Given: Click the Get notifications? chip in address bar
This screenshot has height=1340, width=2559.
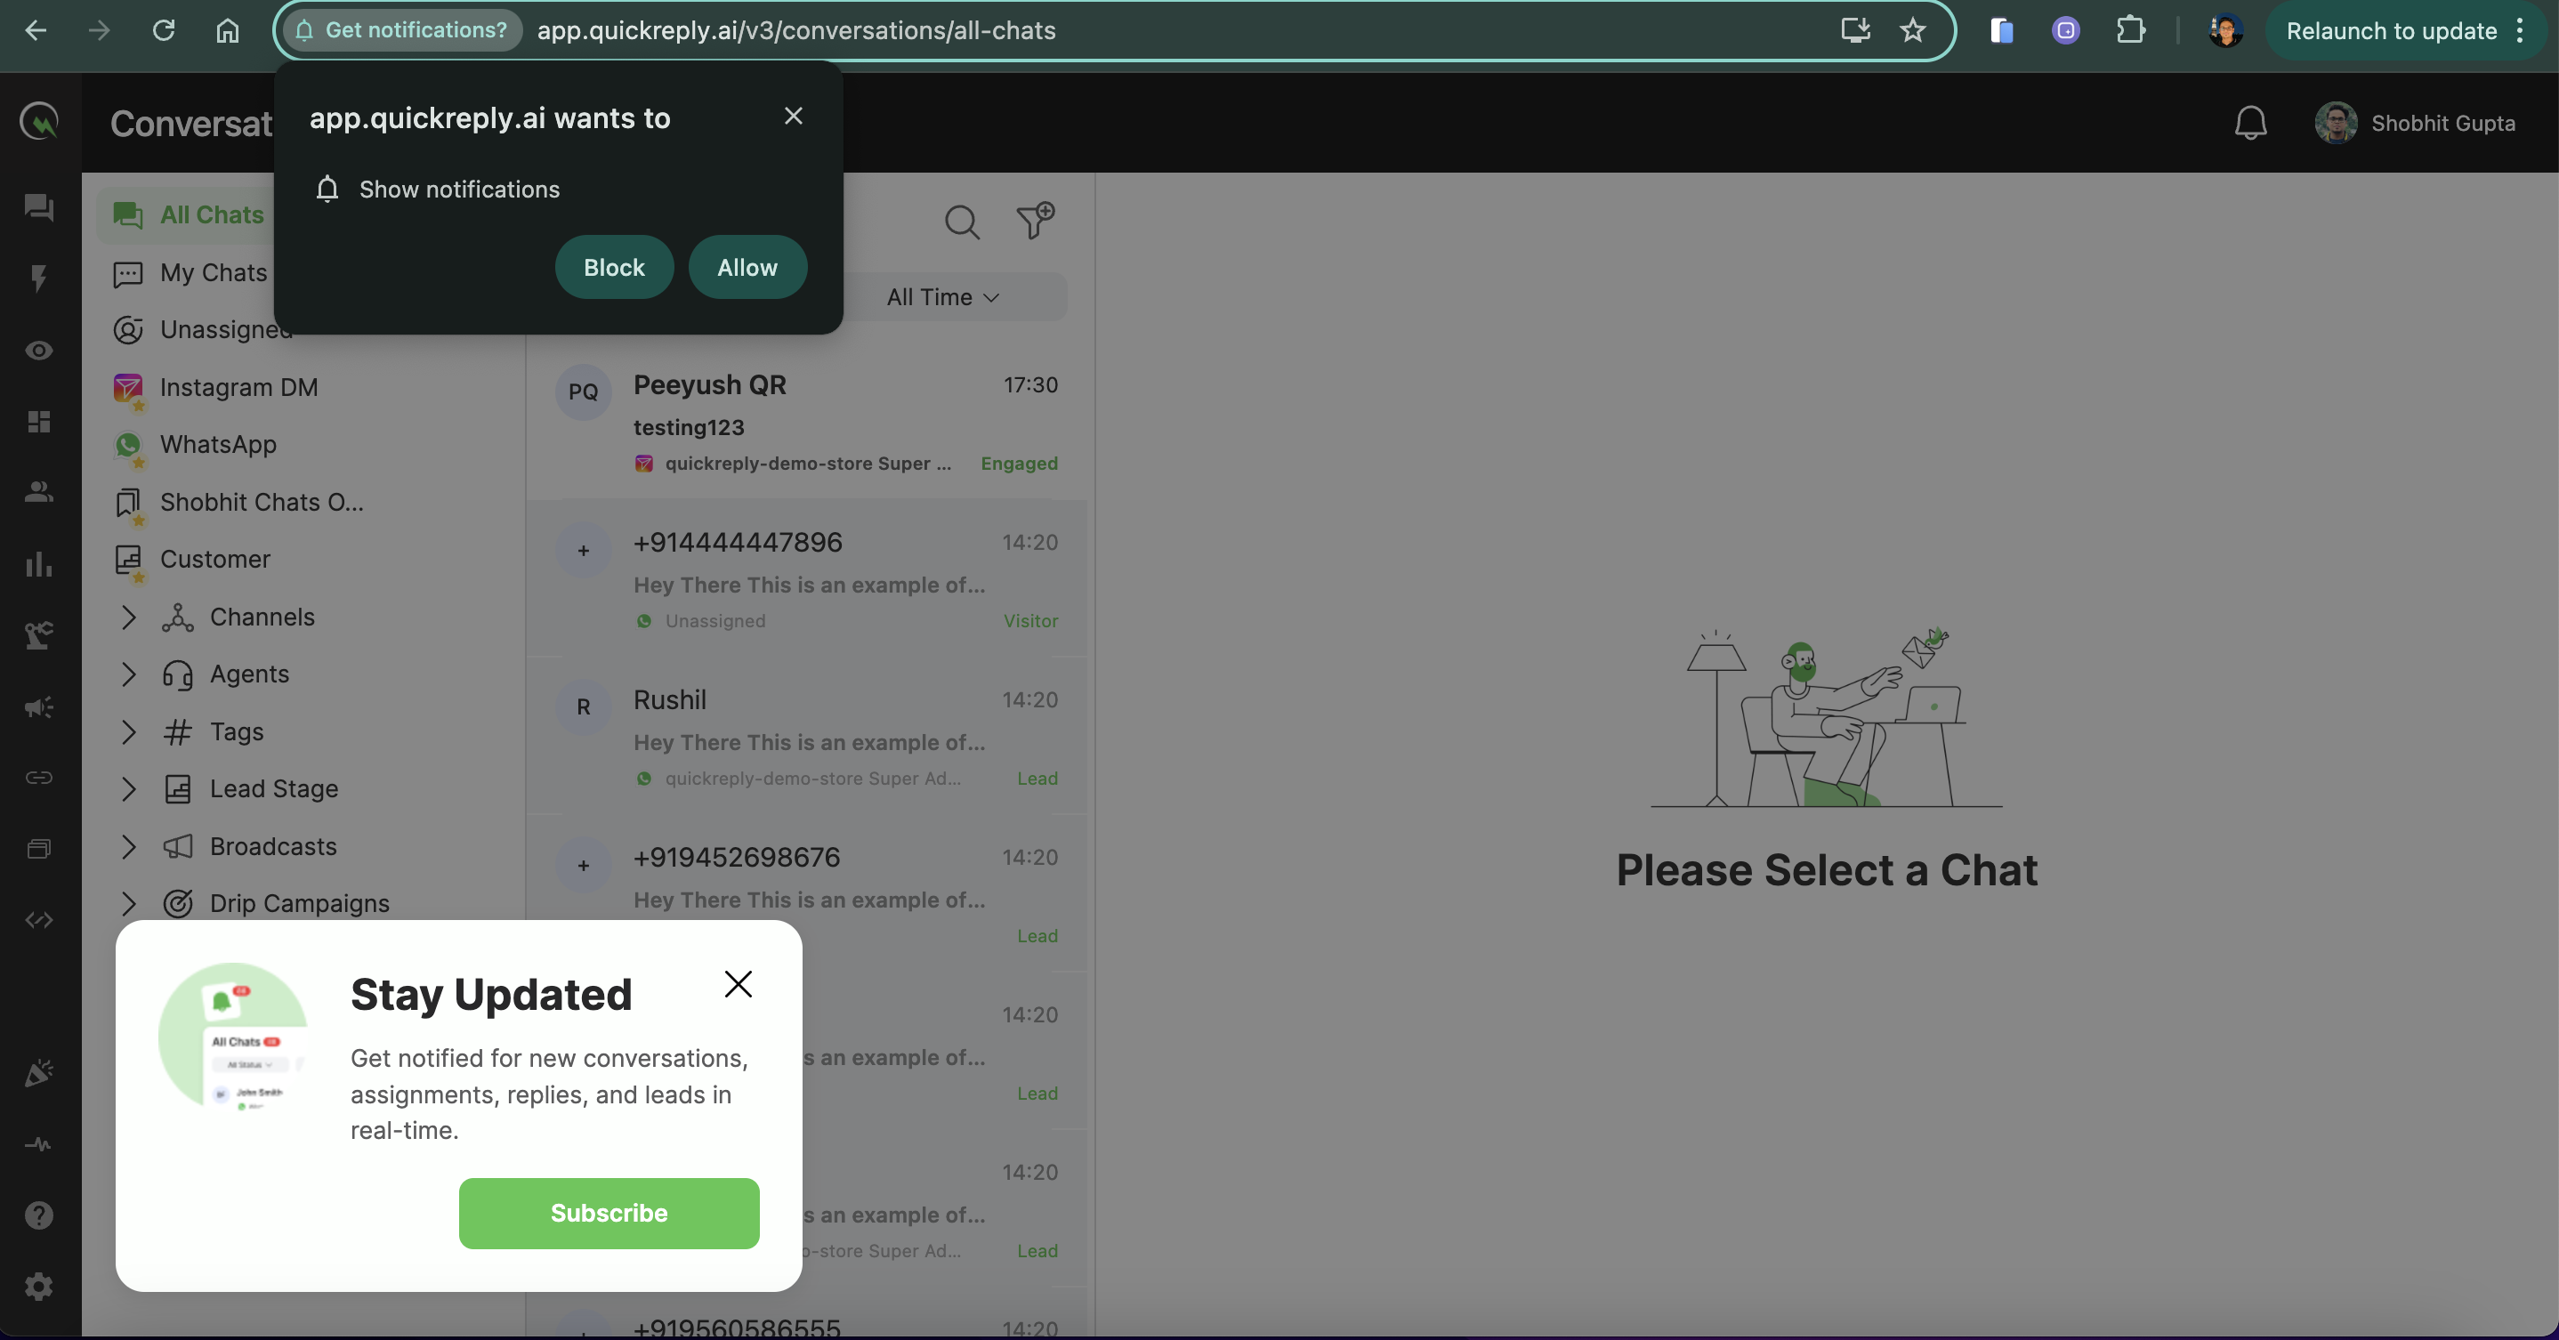Looking at the screenshot, I should 402,31.
